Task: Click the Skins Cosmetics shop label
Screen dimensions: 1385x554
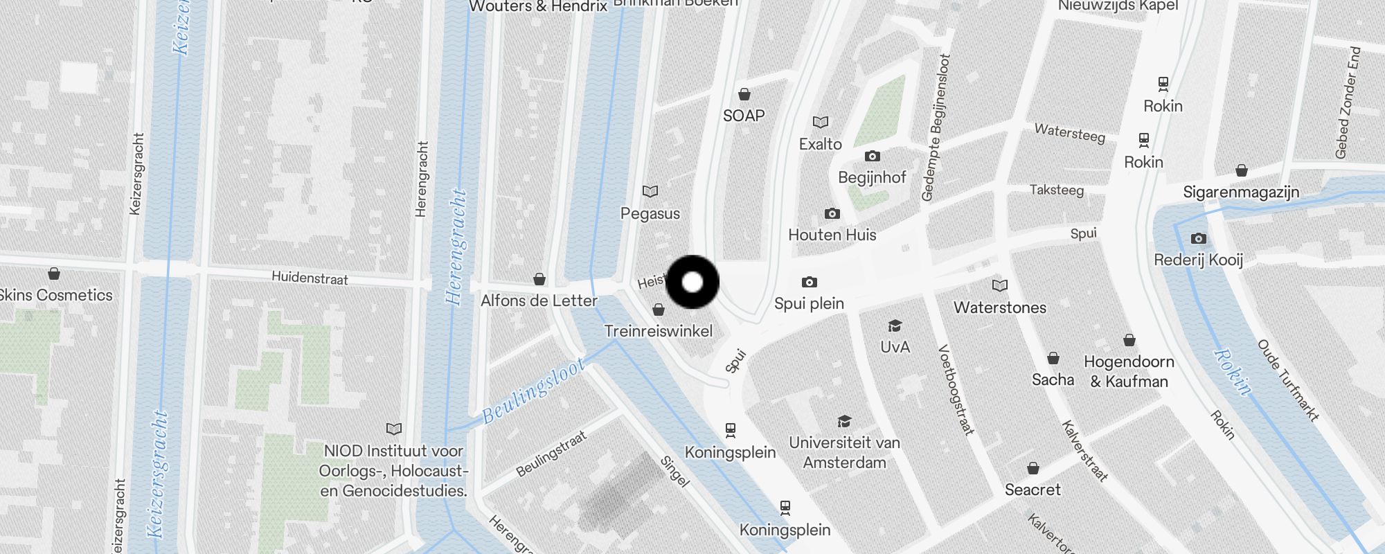Action: (x=55, y=295)
